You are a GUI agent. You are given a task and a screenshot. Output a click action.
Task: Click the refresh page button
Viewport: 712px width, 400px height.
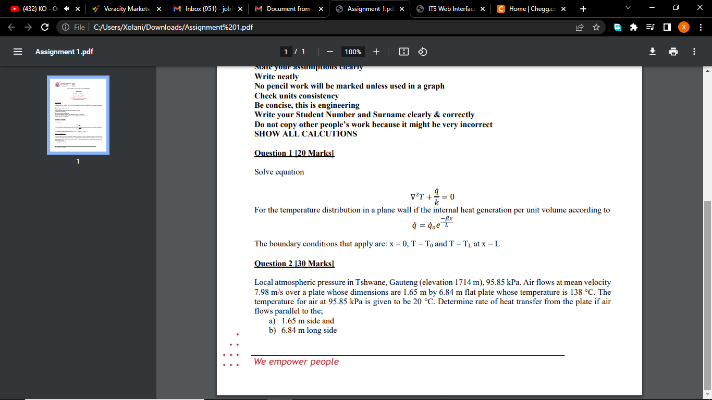point(46,27)
